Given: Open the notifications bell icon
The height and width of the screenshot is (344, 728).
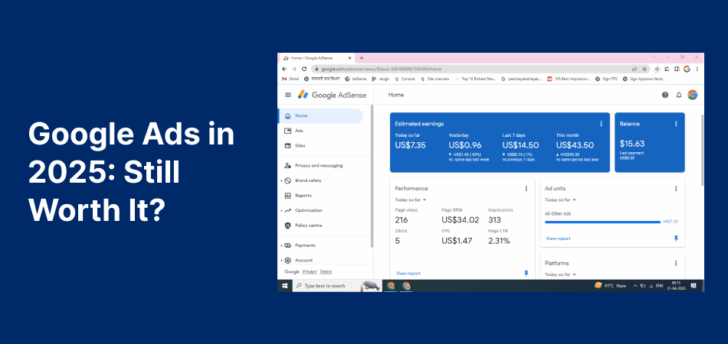Looking at the screenshot, I should (x=679, y=95).
